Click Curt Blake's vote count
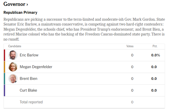The width and height of the screenshot is (169, 111). click(x=132, y=90)
